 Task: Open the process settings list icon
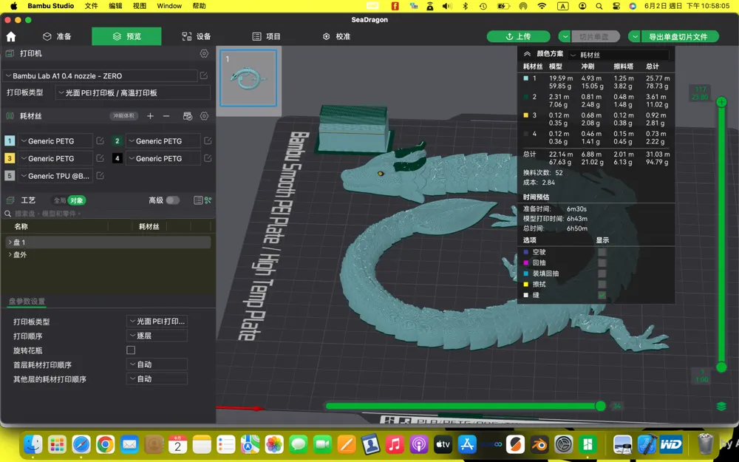pos(198,200)
